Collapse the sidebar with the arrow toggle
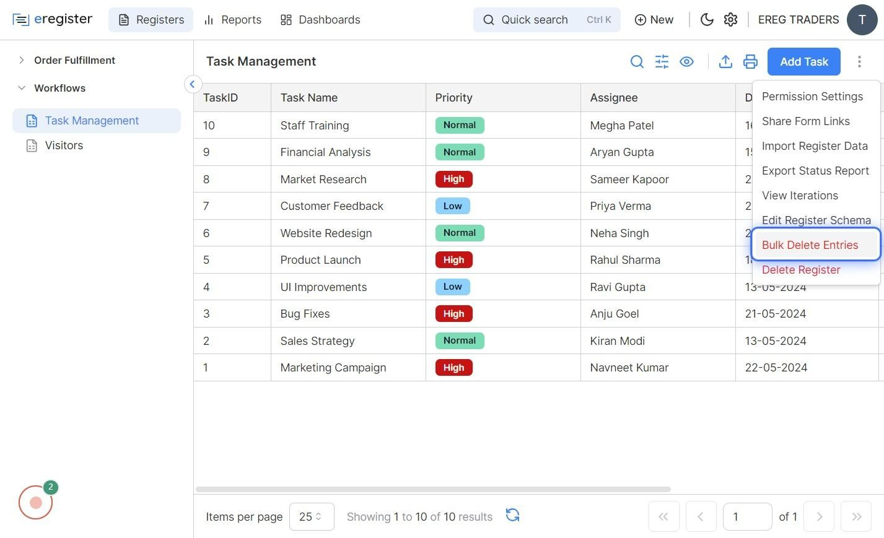Image resolution: width=884 pixels, height=538 pixels. tap(193, 84)
